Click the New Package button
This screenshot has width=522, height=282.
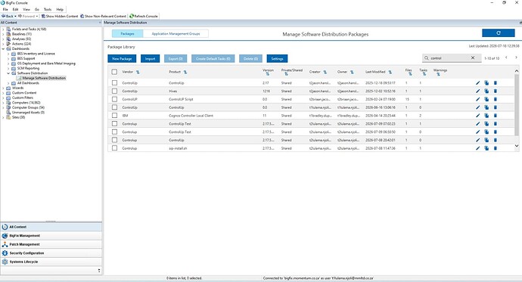point(122,58)
